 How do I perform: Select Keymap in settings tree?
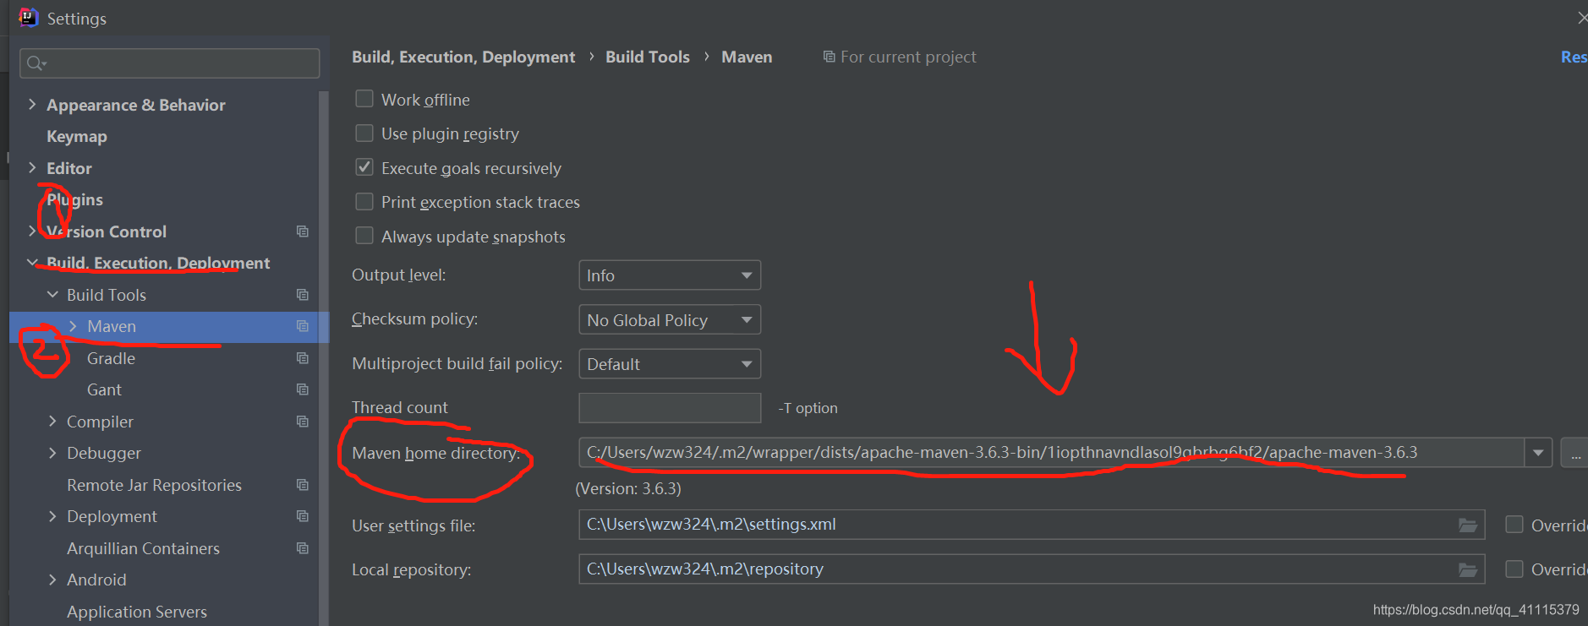(77, 137)
